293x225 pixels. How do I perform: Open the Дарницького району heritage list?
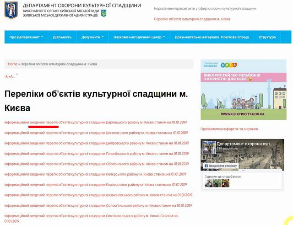pyautogui.click(x=96, y=122)
